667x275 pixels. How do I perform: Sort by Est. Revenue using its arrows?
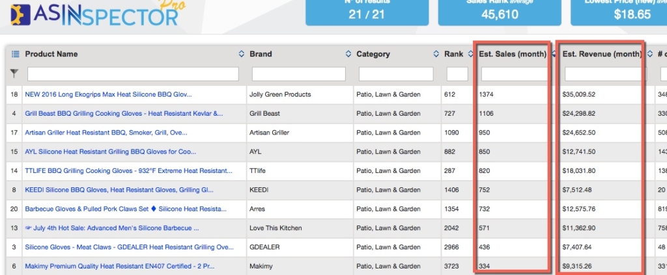tap(649, 54)
